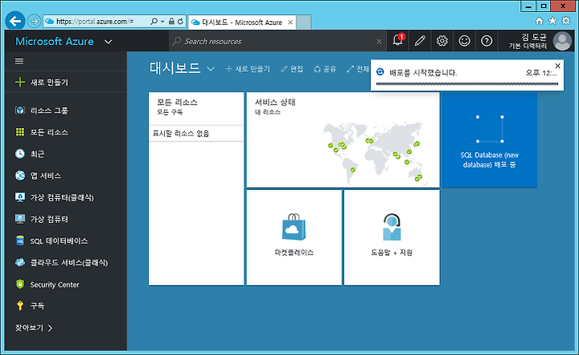This screenshot has width=579, height=355.
Task: Expand the Microsoft Azure dropdown chevron
Action: 109,42
